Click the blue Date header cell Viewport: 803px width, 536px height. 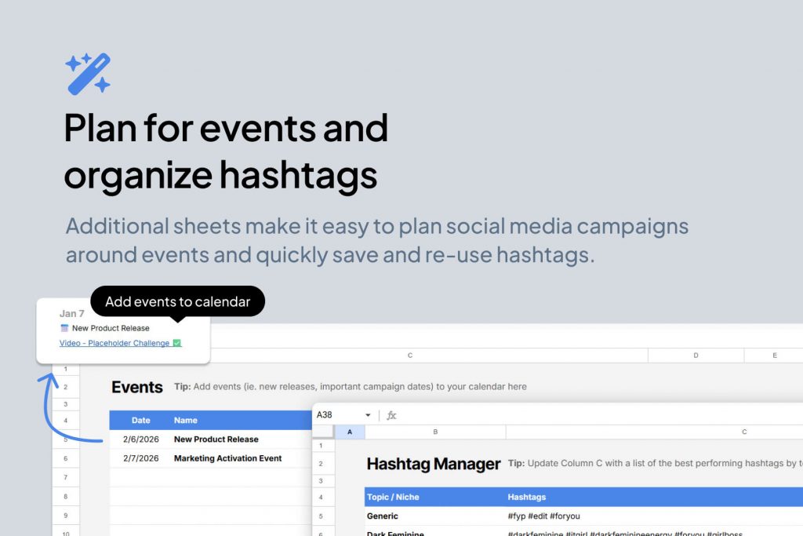pyautogui.click(x=140, y=420)
